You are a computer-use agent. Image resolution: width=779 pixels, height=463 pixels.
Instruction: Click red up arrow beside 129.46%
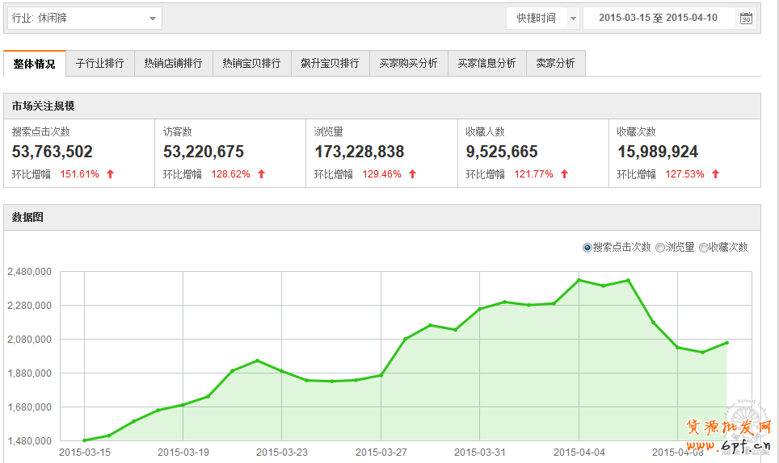tap(413, 174)
